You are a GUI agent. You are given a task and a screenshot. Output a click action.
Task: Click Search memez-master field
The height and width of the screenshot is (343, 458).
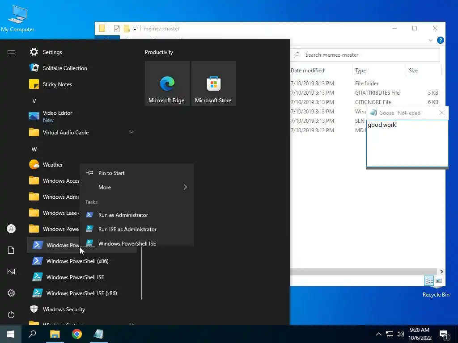tap(365, 55)
